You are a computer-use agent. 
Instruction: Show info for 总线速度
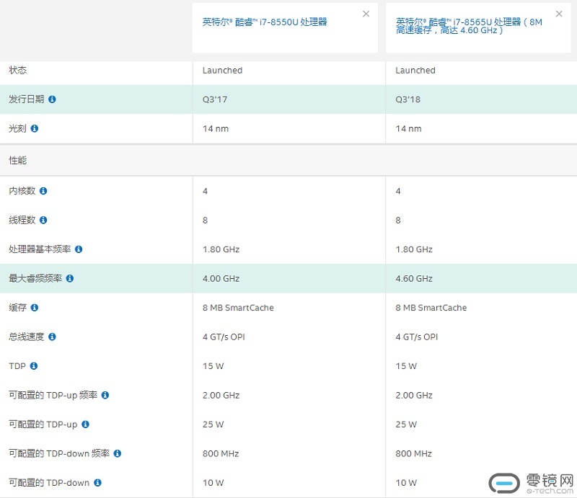pyautogui.click(x=52, y=337)
